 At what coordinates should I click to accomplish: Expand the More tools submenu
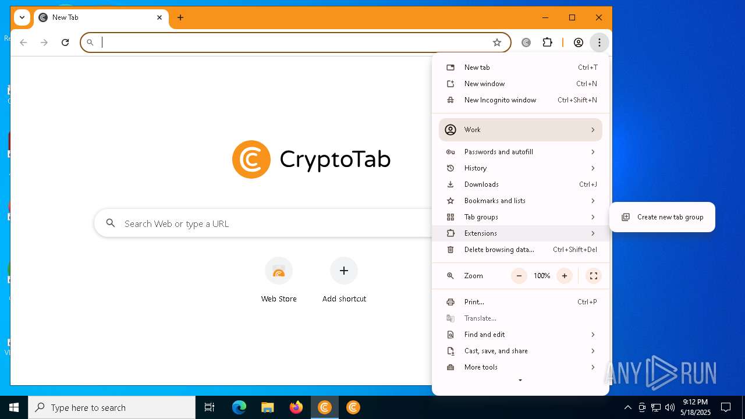pos(520,367)
